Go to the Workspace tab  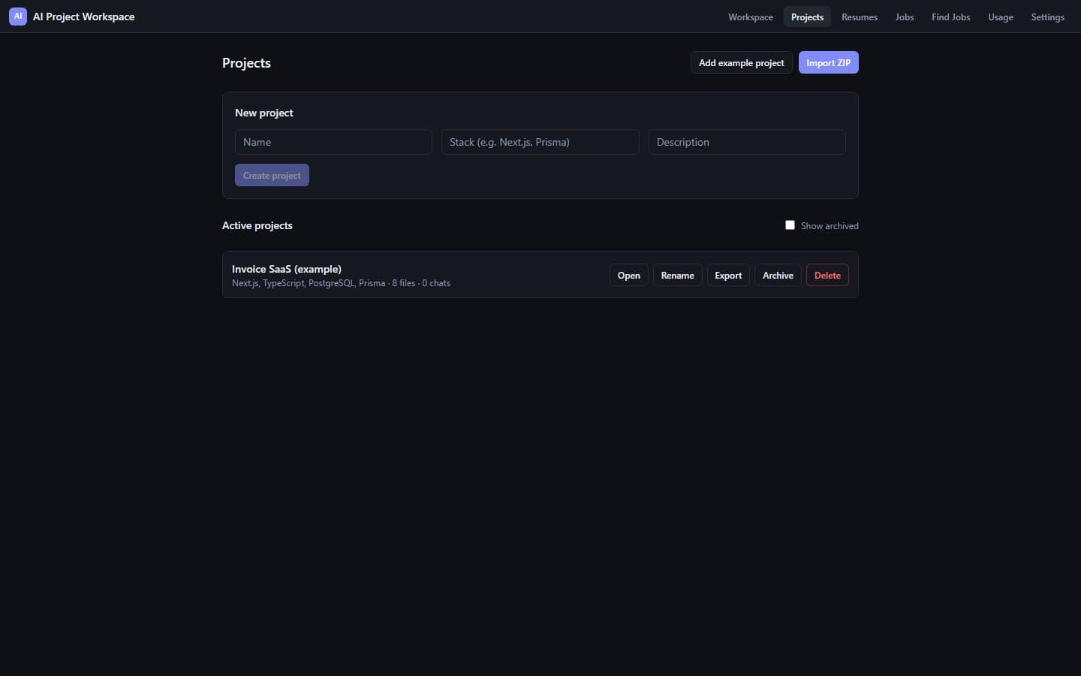750,17
